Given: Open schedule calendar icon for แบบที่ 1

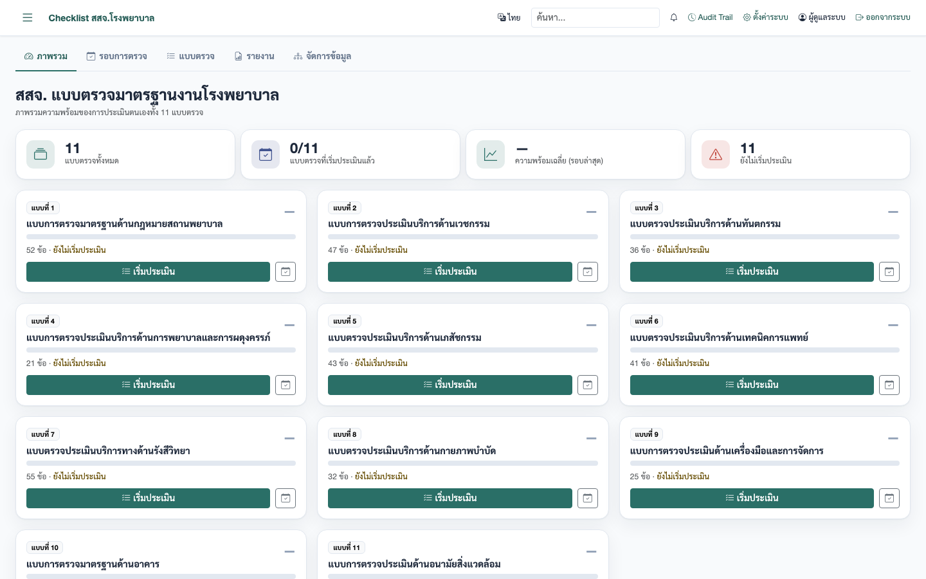Looking at the screenshot, I should [x=286, y=271].
